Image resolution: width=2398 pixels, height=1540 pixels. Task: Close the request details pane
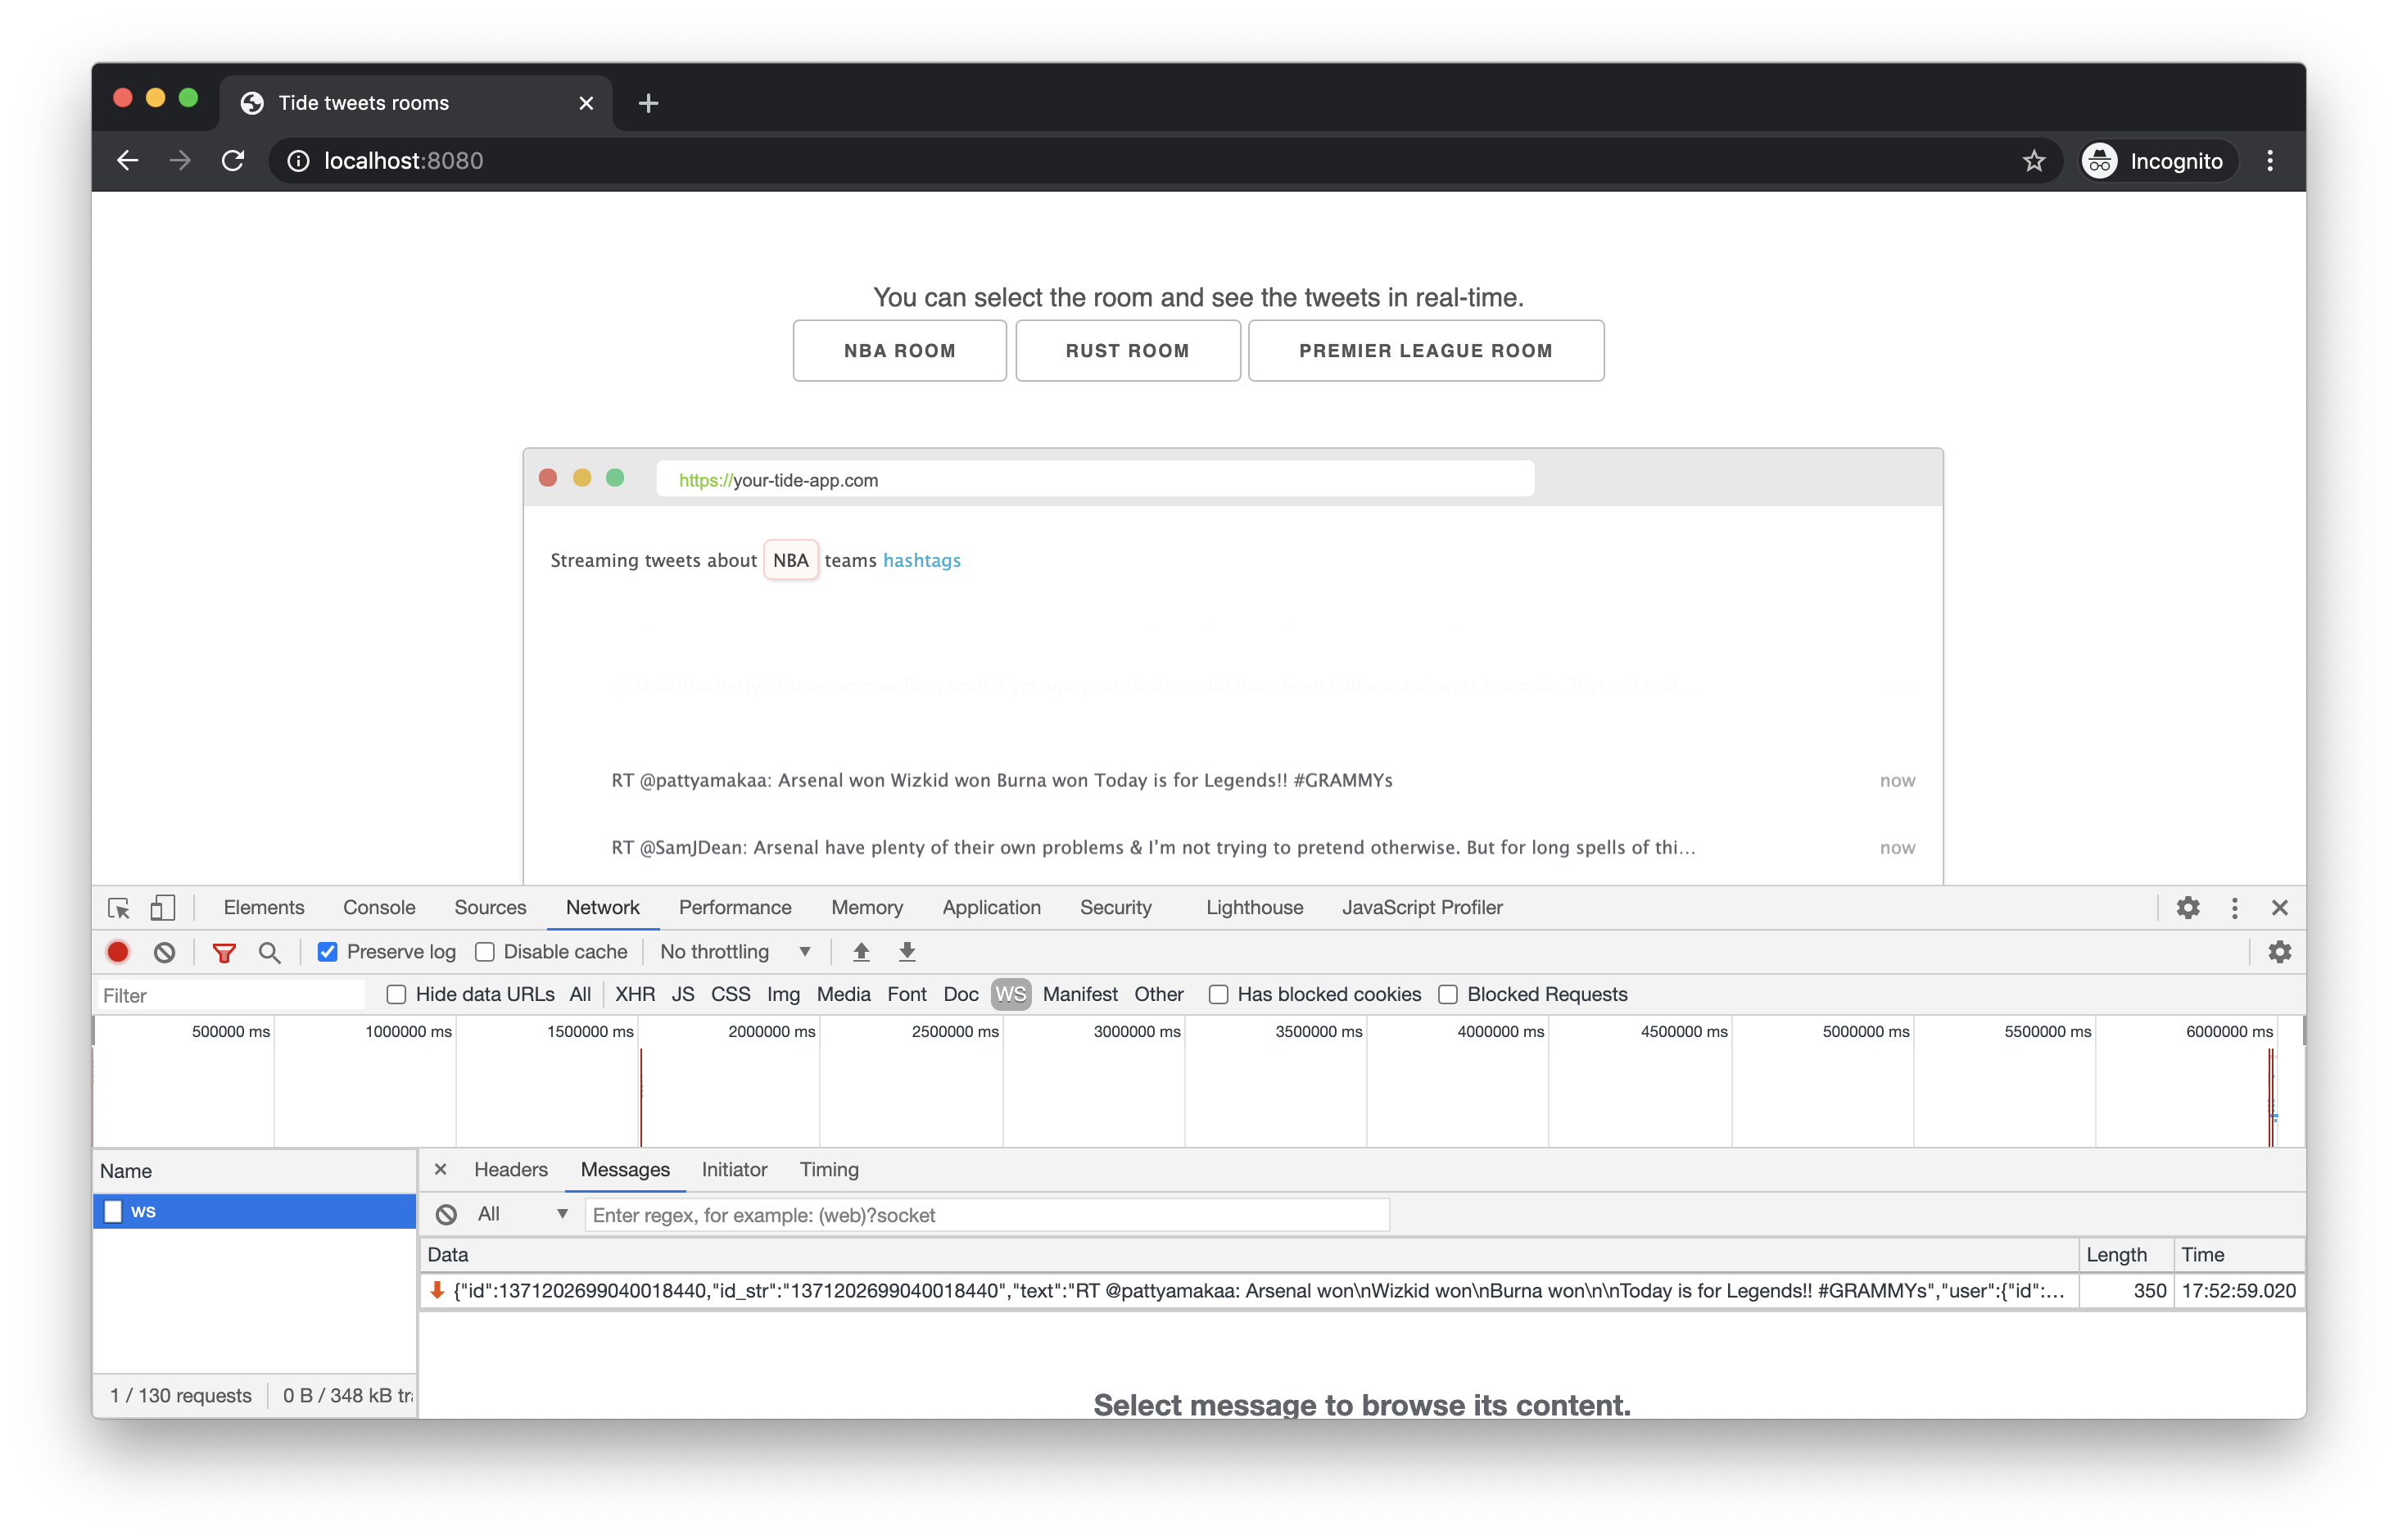point(440,1169)
